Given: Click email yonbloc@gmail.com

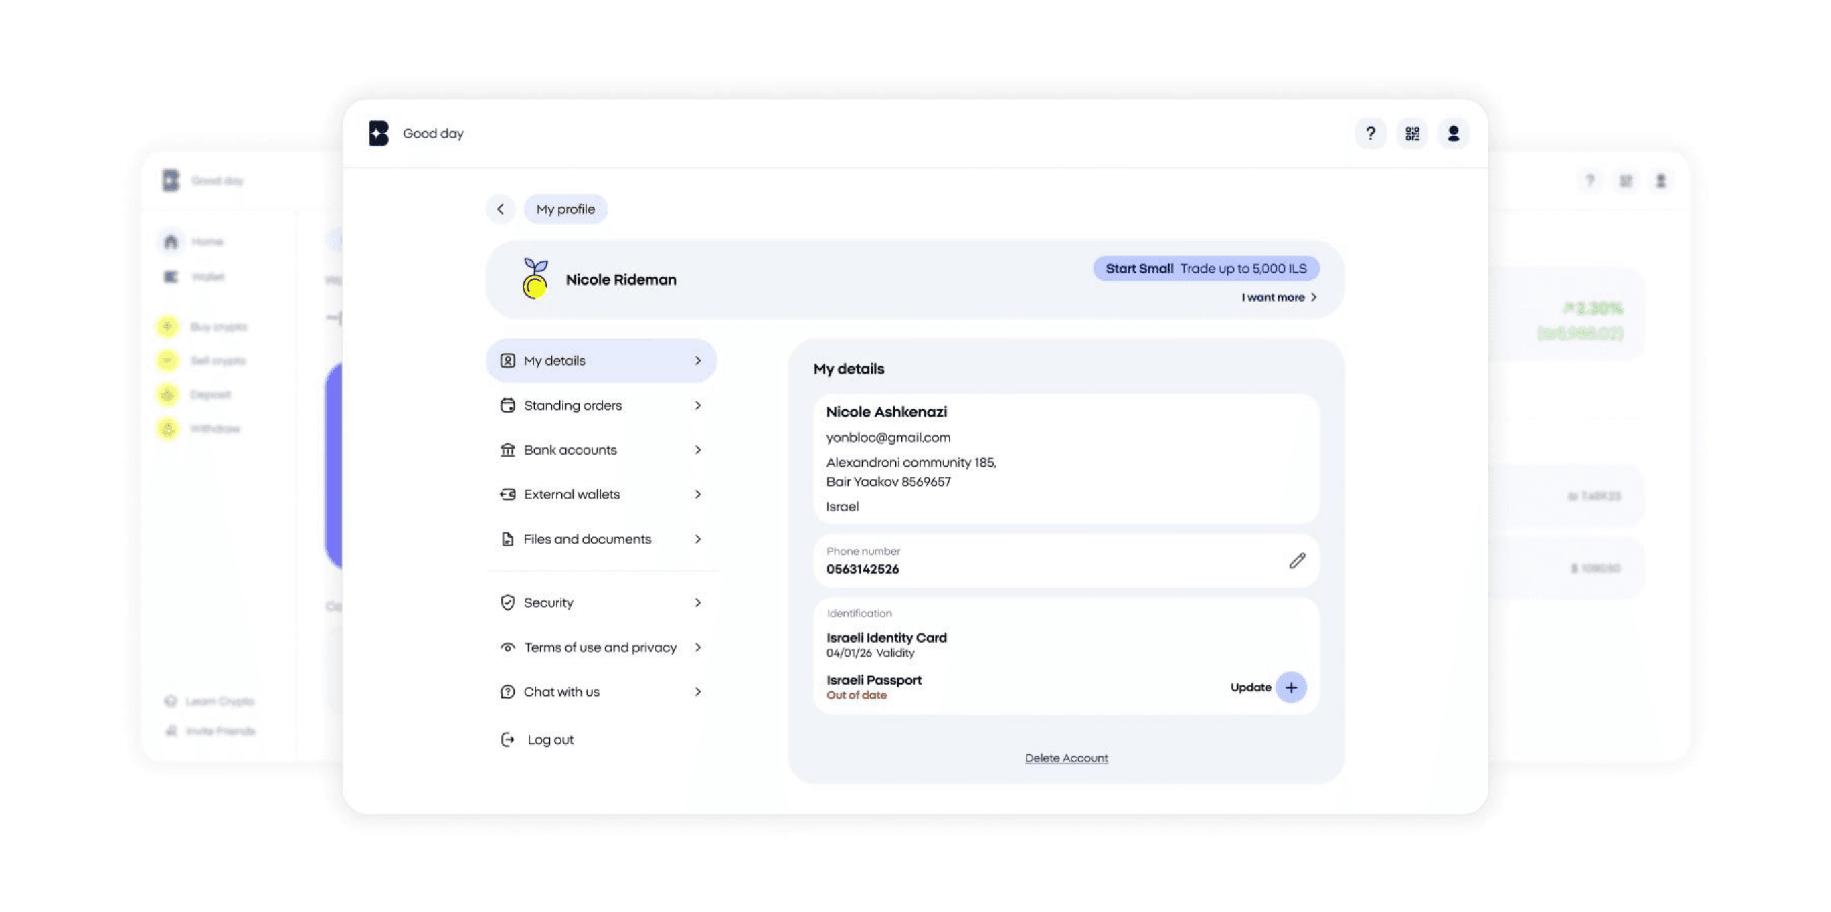Looking at the screenshot, I should pyautogui.click(x=888, y=437).
